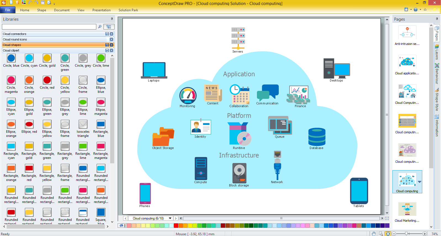The image size is (441, 236).
Task: Pick the red color swatch in palette
Action: pos(176,226)
